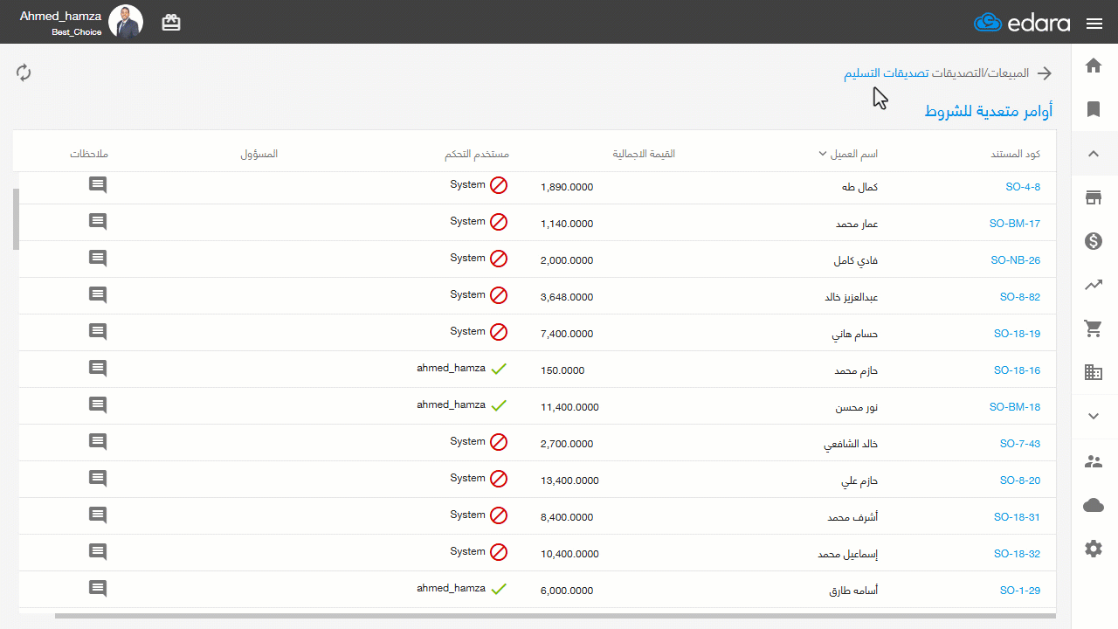Open the store icon in sidebar
Screen dimensions: 1118x629
click(1094, 197)
